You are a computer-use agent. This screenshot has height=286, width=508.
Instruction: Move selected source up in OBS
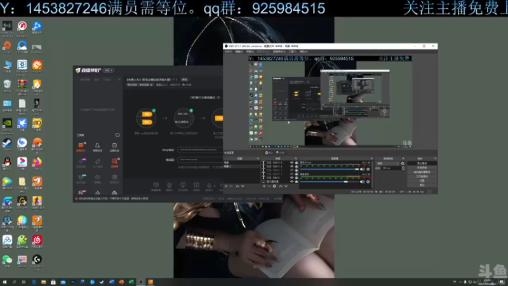tap(281, 186)
